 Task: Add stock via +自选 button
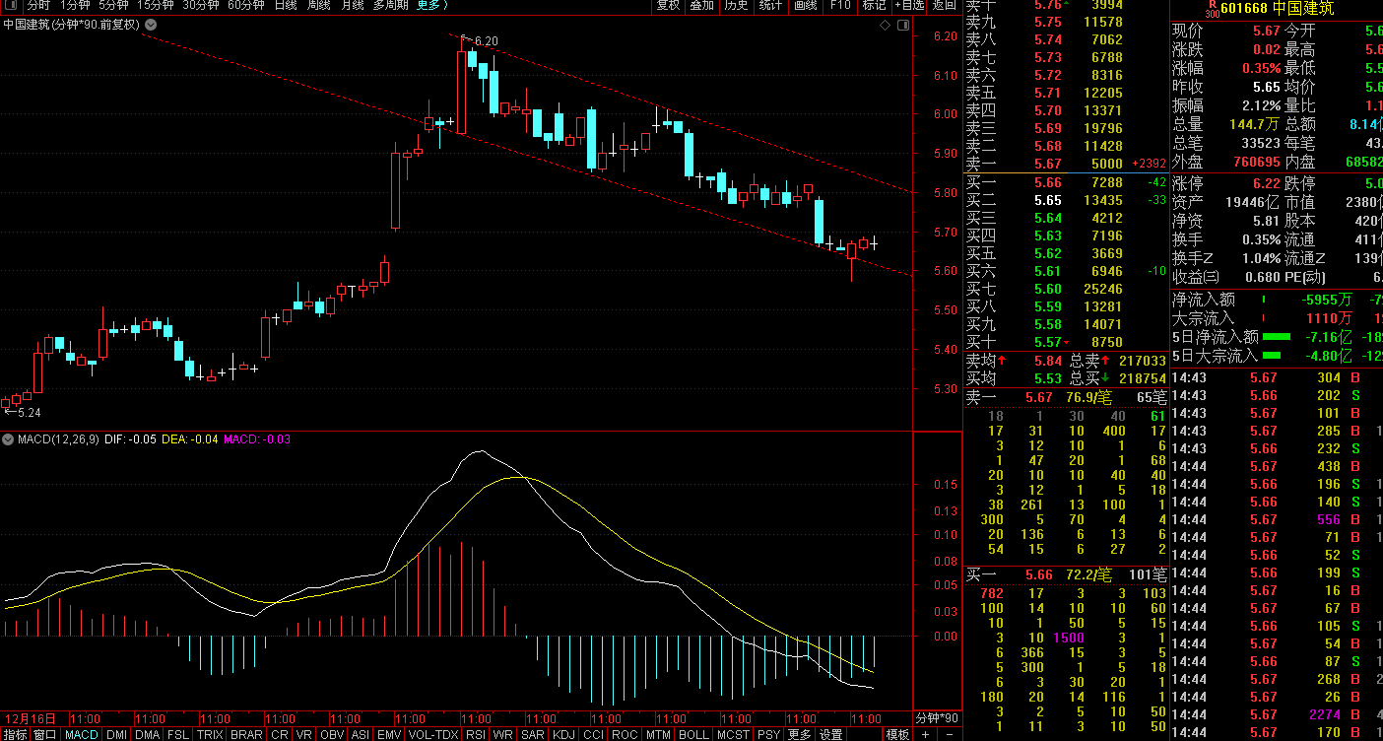point(908,5)
